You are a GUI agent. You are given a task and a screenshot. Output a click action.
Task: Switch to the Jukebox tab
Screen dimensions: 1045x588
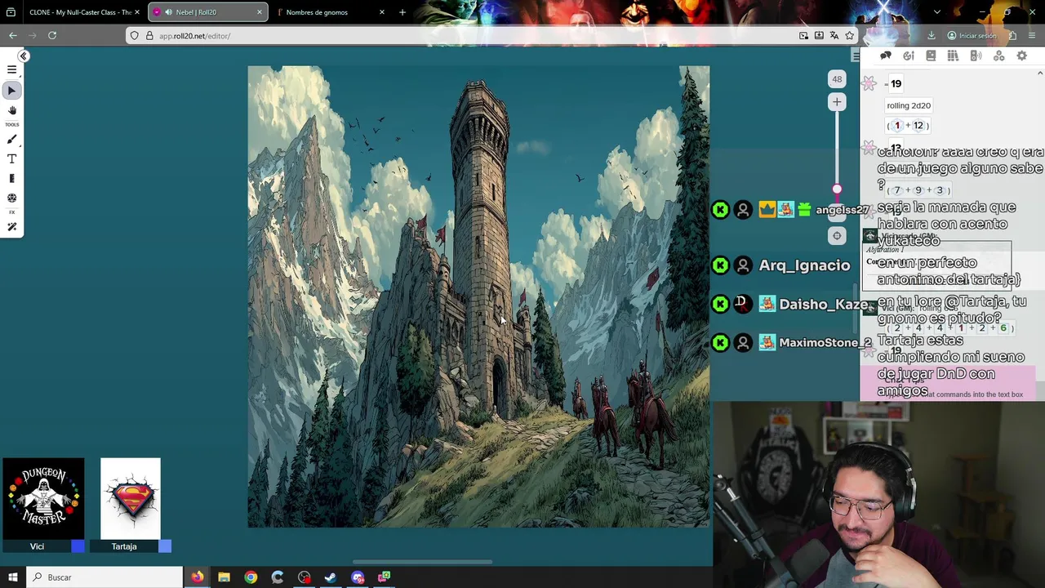976,56
